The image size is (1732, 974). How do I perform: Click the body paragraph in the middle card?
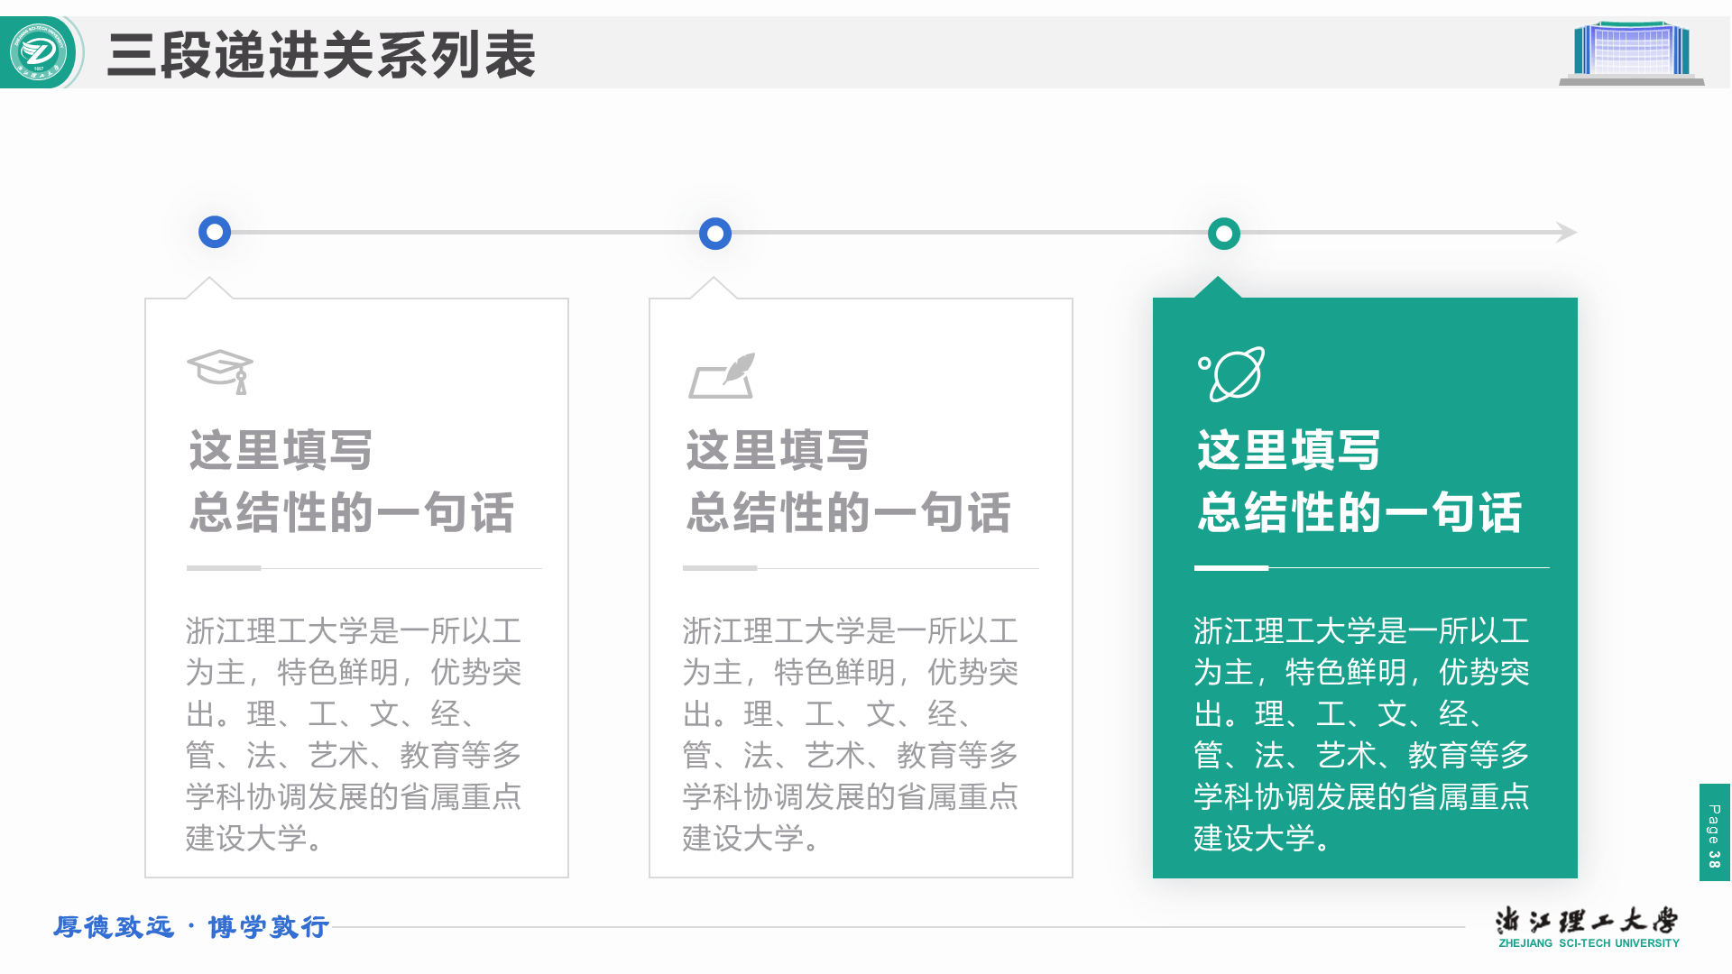coord(850,734)
